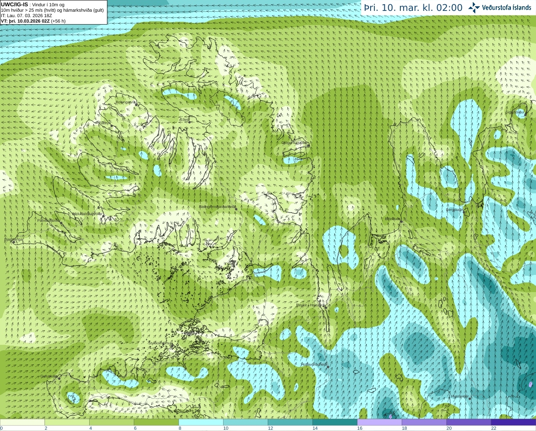Click the light yellow-green 2–4 m/s legend swatch
Screen dimensions: 536x431
click(x=67, y=422)
